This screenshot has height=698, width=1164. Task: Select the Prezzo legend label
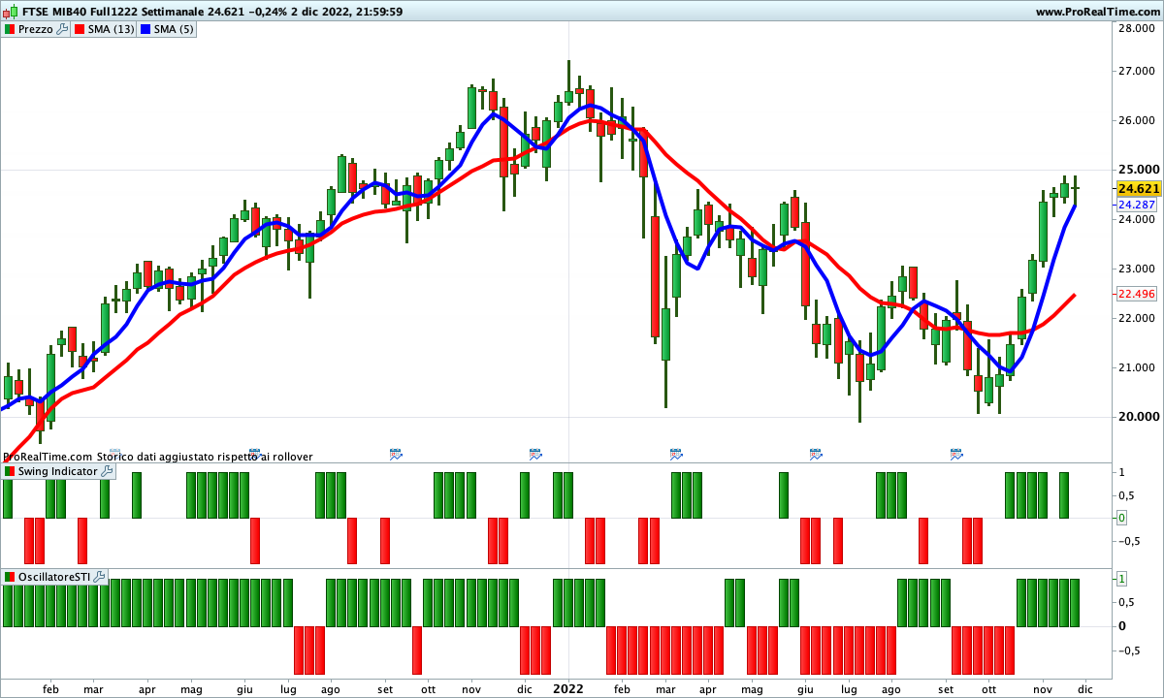point(37,29)
